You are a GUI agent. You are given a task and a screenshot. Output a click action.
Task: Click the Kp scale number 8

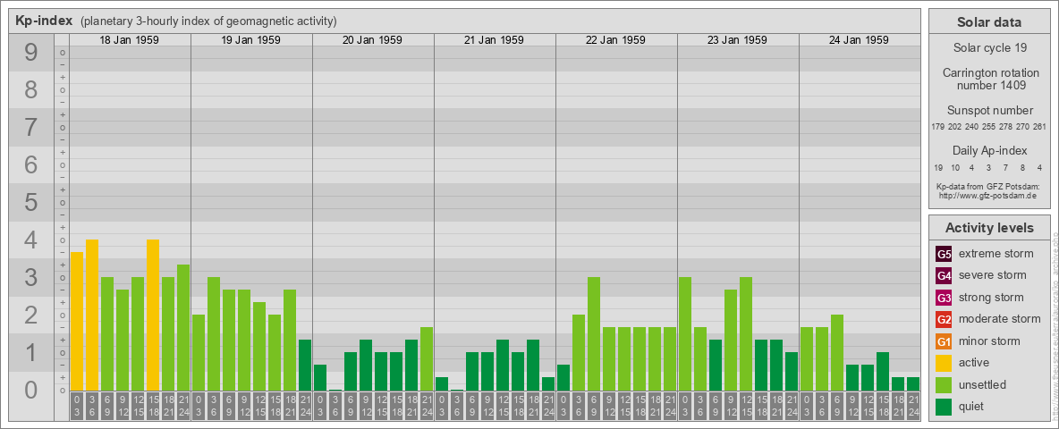pyautogui.click(x=31, y=89)
